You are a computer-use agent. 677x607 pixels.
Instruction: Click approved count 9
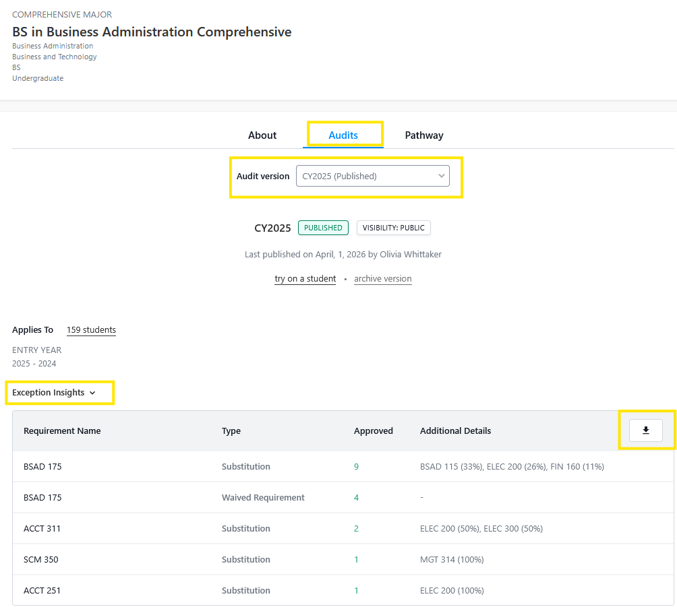[356, 466]
